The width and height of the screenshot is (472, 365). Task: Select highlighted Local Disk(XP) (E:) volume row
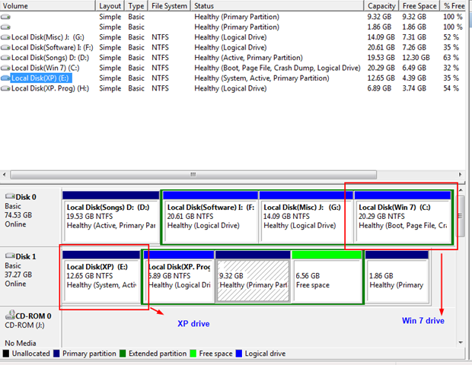click(x=232, y=78)
